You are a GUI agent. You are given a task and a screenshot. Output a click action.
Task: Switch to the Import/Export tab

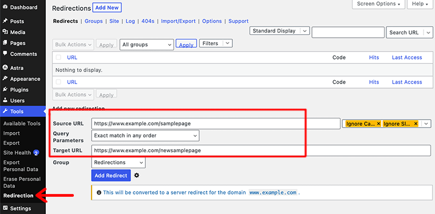coord(179,21)
